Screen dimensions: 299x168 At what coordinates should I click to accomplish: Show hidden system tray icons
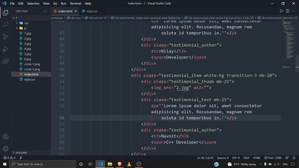pos(261,164)
